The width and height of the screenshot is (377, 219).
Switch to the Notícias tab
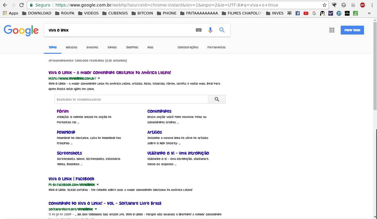[72, 47]
